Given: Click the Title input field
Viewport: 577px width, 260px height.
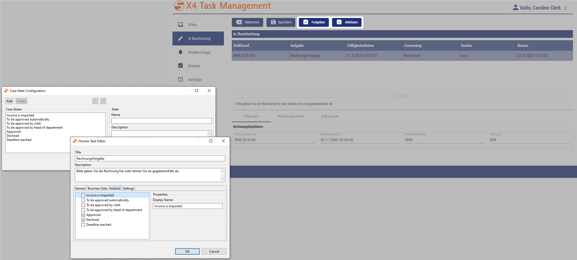Looking at the screenshot, I should 150,159.
